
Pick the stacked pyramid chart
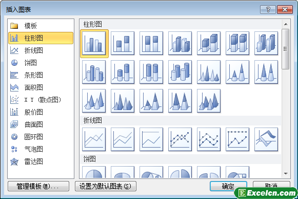151,101
